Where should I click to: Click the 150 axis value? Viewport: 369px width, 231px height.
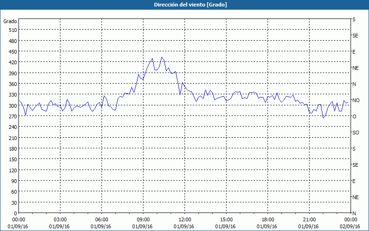(13, 159)
